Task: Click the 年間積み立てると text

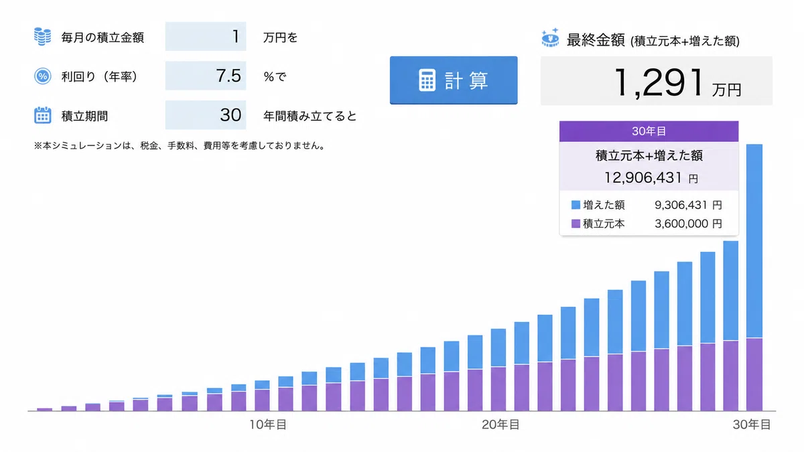Action: tap(310, 116)
